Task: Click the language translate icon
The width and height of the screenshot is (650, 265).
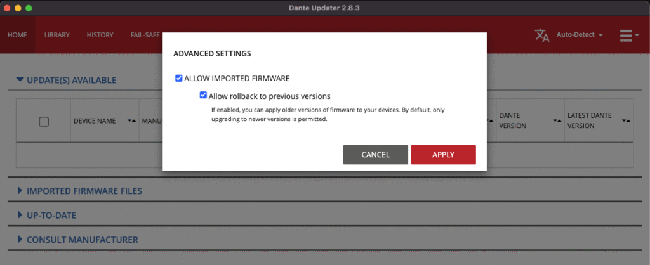Action: click(x=541, y=35)
